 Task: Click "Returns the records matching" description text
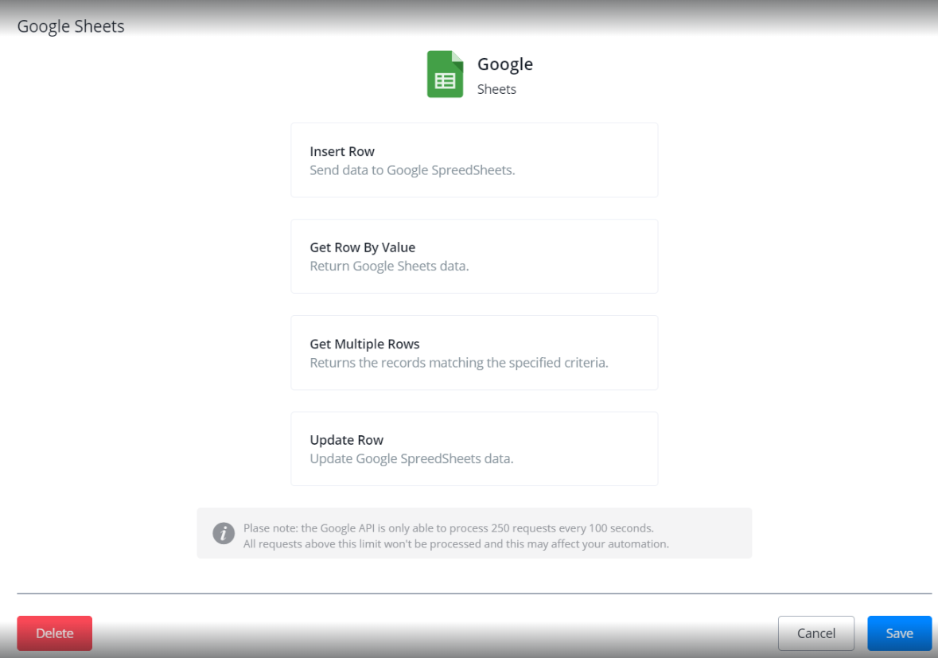point(458,363)
